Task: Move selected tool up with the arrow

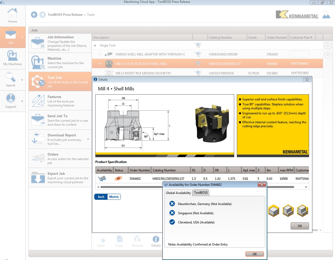Action: [328, 46]
